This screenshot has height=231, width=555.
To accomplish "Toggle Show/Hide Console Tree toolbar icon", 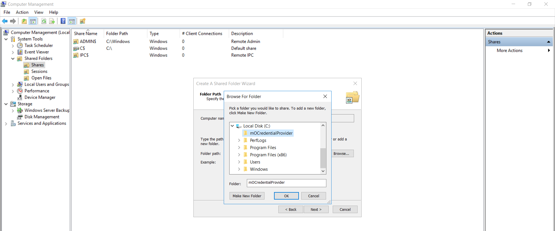I will (x=33, y=21).
